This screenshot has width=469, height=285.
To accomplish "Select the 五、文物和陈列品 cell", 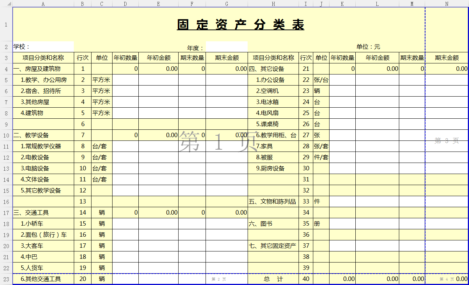I will [x=273, y=202].
